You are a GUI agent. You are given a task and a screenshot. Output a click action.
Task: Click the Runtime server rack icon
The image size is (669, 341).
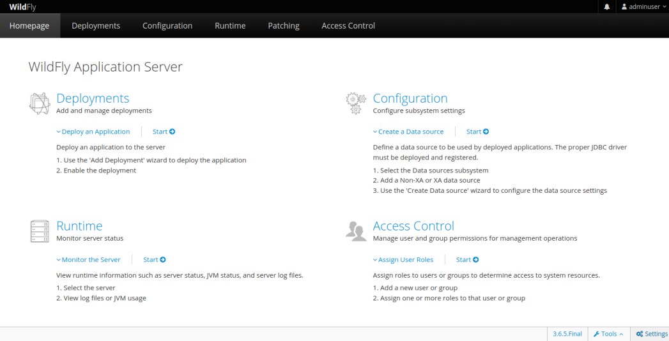click(x=39, y=231)
